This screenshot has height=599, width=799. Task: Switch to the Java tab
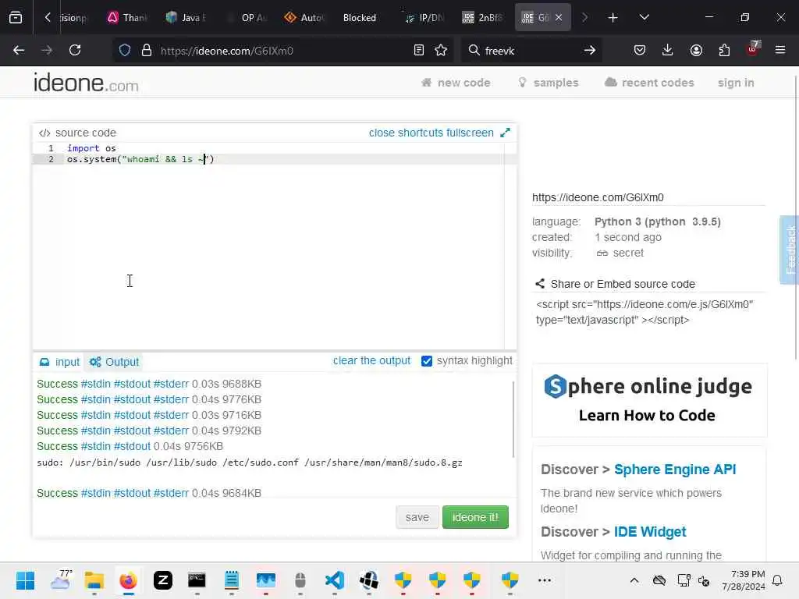(x=186, y=18)
